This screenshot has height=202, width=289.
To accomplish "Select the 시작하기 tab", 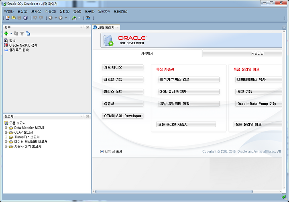I will pyautogui.click(x=147, y=53).
